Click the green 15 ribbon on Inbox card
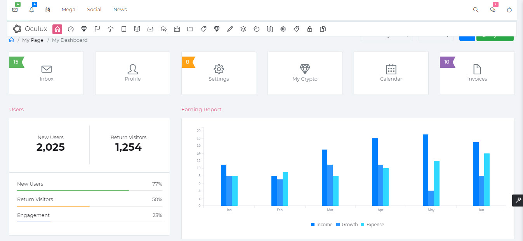 16,62
